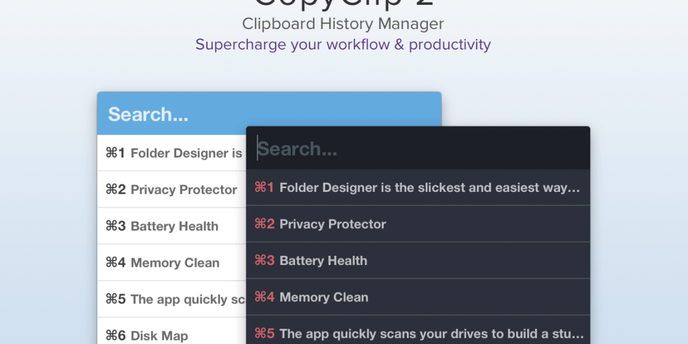This screenshot has height=344, width=688.
Task: Select "Folder Designer is the slickest" clip in dark list
Action: click(x=430, y=188)
